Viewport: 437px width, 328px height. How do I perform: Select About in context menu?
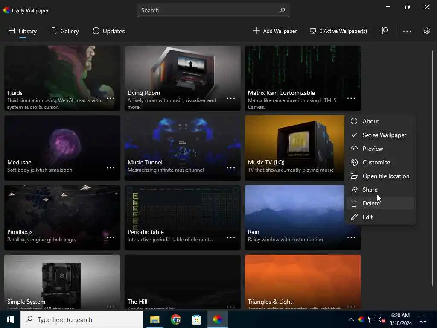380,121
